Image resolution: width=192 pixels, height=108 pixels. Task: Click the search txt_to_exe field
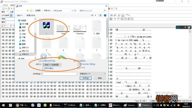coord(92,11)
